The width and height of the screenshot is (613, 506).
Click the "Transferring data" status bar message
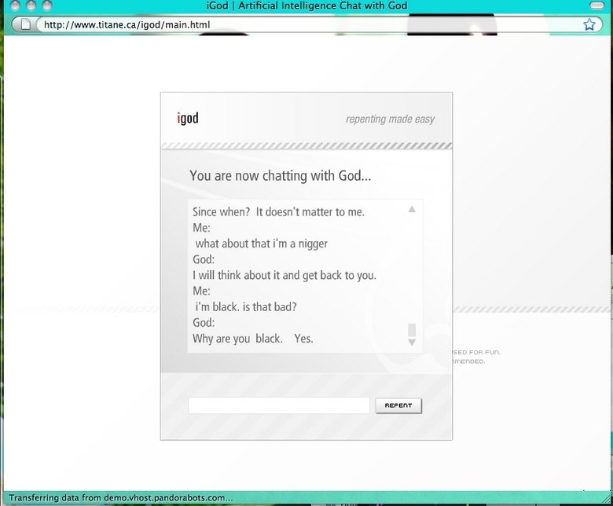[x=120, y=497]
